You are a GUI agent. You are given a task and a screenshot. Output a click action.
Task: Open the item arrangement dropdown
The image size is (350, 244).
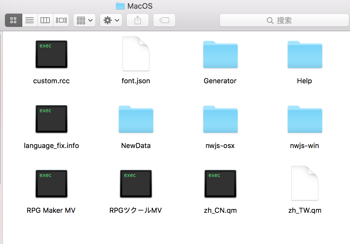coord(84,20)
